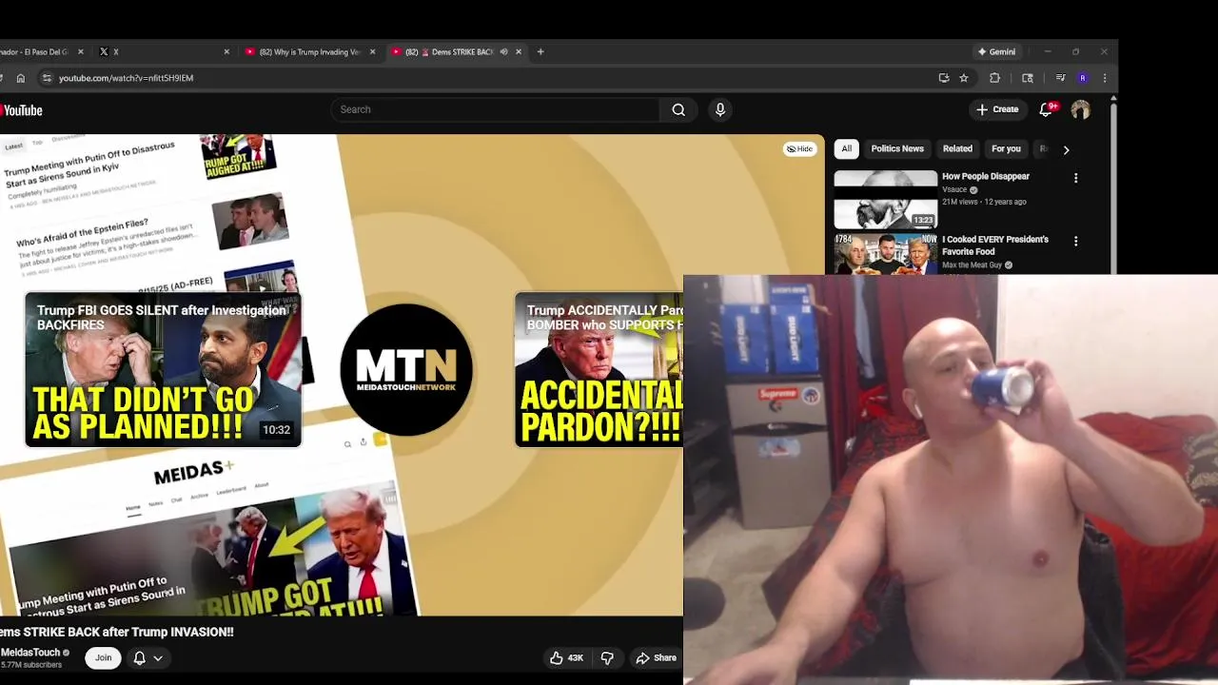Viewport: 1218px width, 685px height.
Task: Open the Chrome extensions puzzle icon
Action: pyautogui.click(x=995, y=78)
